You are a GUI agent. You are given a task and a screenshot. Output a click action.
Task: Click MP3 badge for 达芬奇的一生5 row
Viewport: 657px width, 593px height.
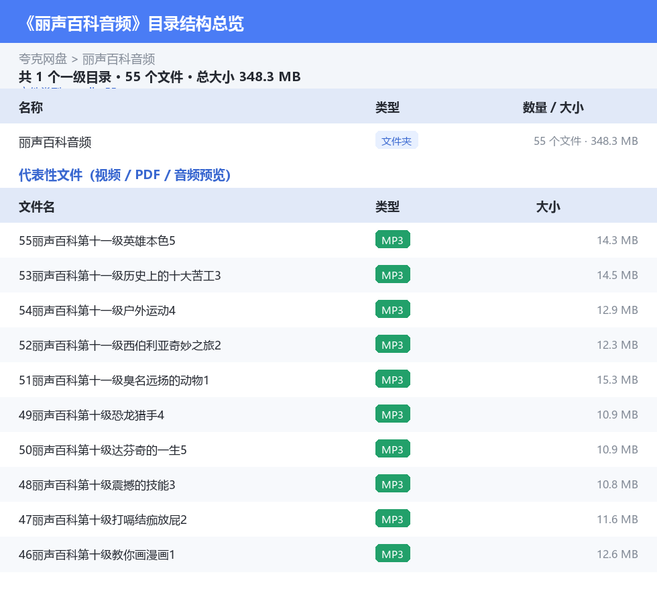(x=393, y=449)
